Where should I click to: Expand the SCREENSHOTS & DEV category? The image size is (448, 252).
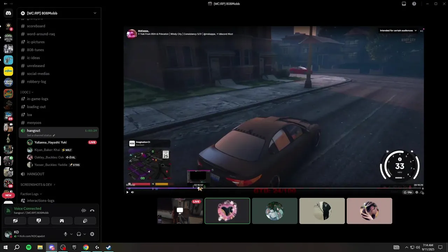click(38, 184)
